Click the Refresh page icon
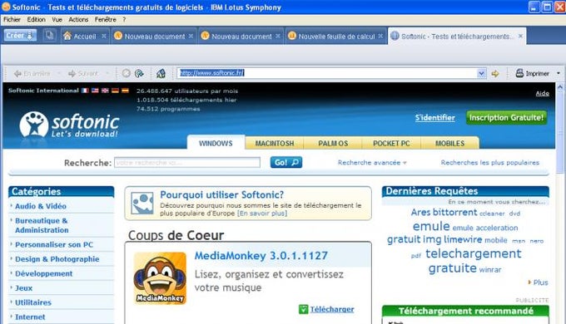Screen dimensions: 566x324 [x=139, y=73]
